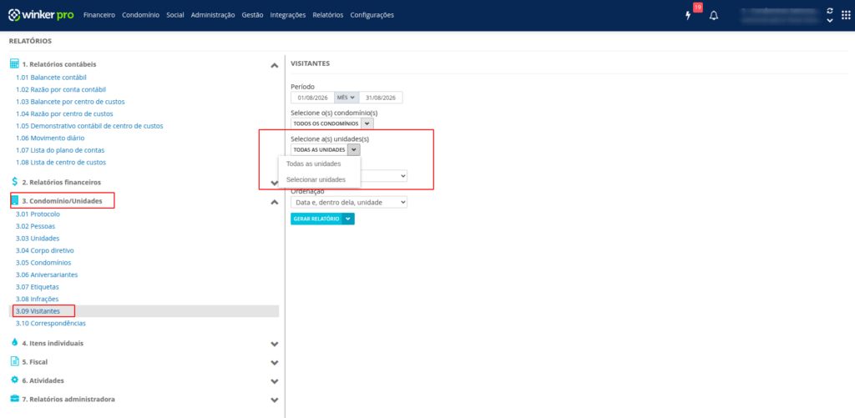Click the red 19 notification badge
This screenshot has width=855, height=418.
pos(697,7)
